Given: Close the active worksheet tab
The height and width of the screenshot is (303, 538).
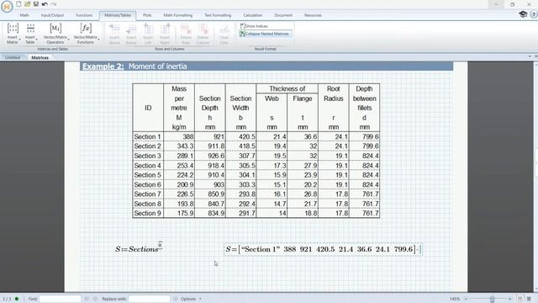Looking at the screenshot, I should click(535, 56).
